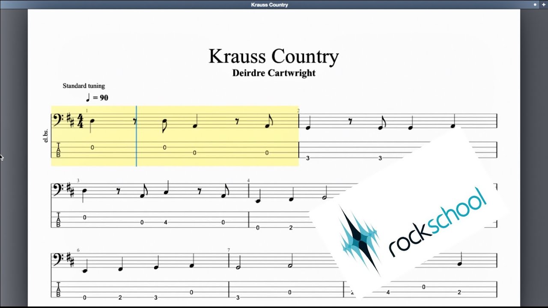Click the score title Krauss Country
This screenshot has width=548, height=308.
coord(274,56)
